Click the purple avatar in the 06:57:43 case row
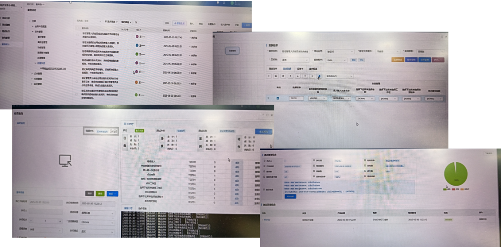 [137, 37]
